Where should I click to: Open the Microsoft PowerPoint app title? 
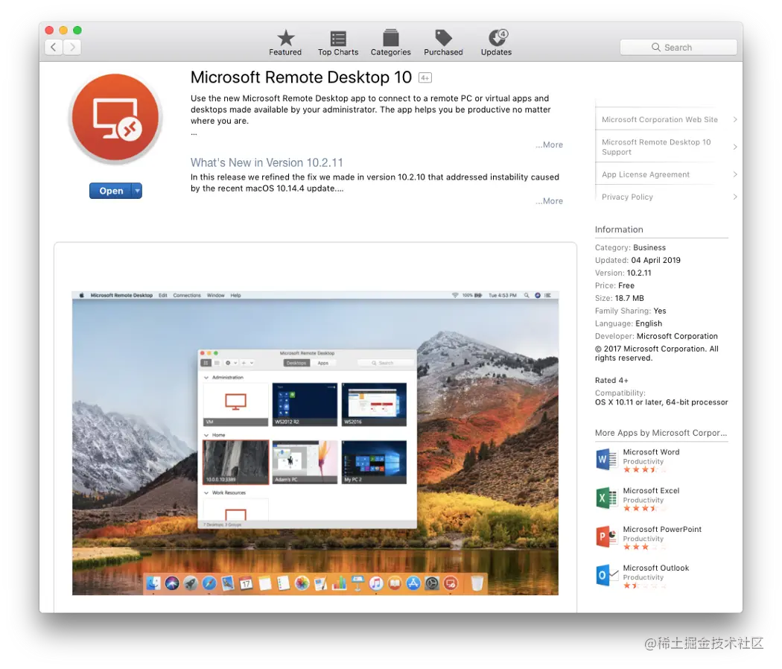662,529
